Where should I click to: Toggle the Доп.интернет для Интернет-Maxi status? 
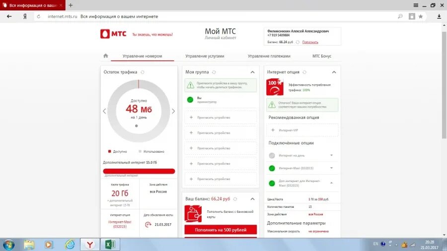click(272, 183)
